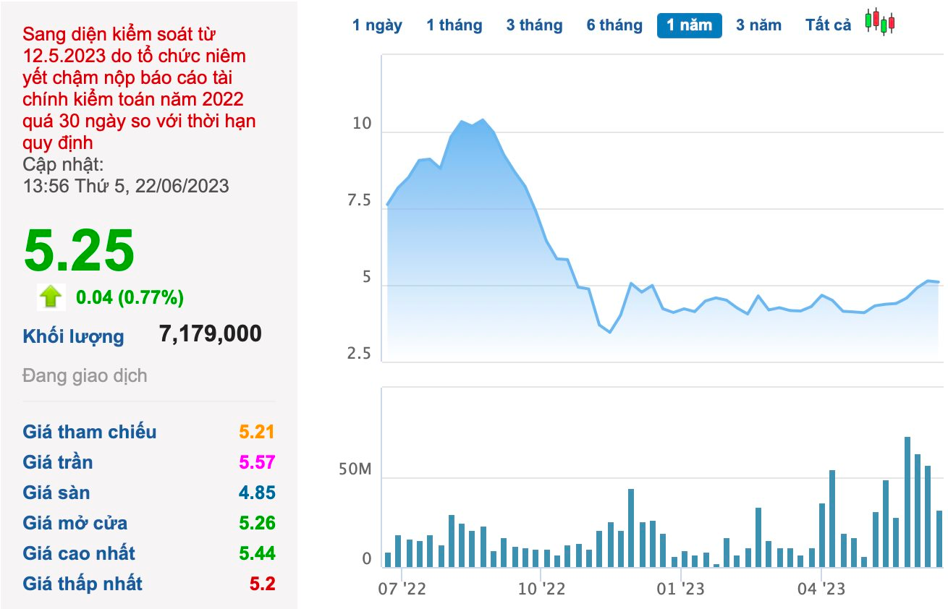Click the green up-arrow price change icon
This screenshot has height=609, width=948.
pyautogui.click(x=51, y=297)
